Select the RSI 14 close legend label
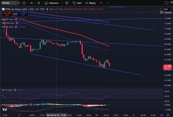 click(x=7, y=90)
